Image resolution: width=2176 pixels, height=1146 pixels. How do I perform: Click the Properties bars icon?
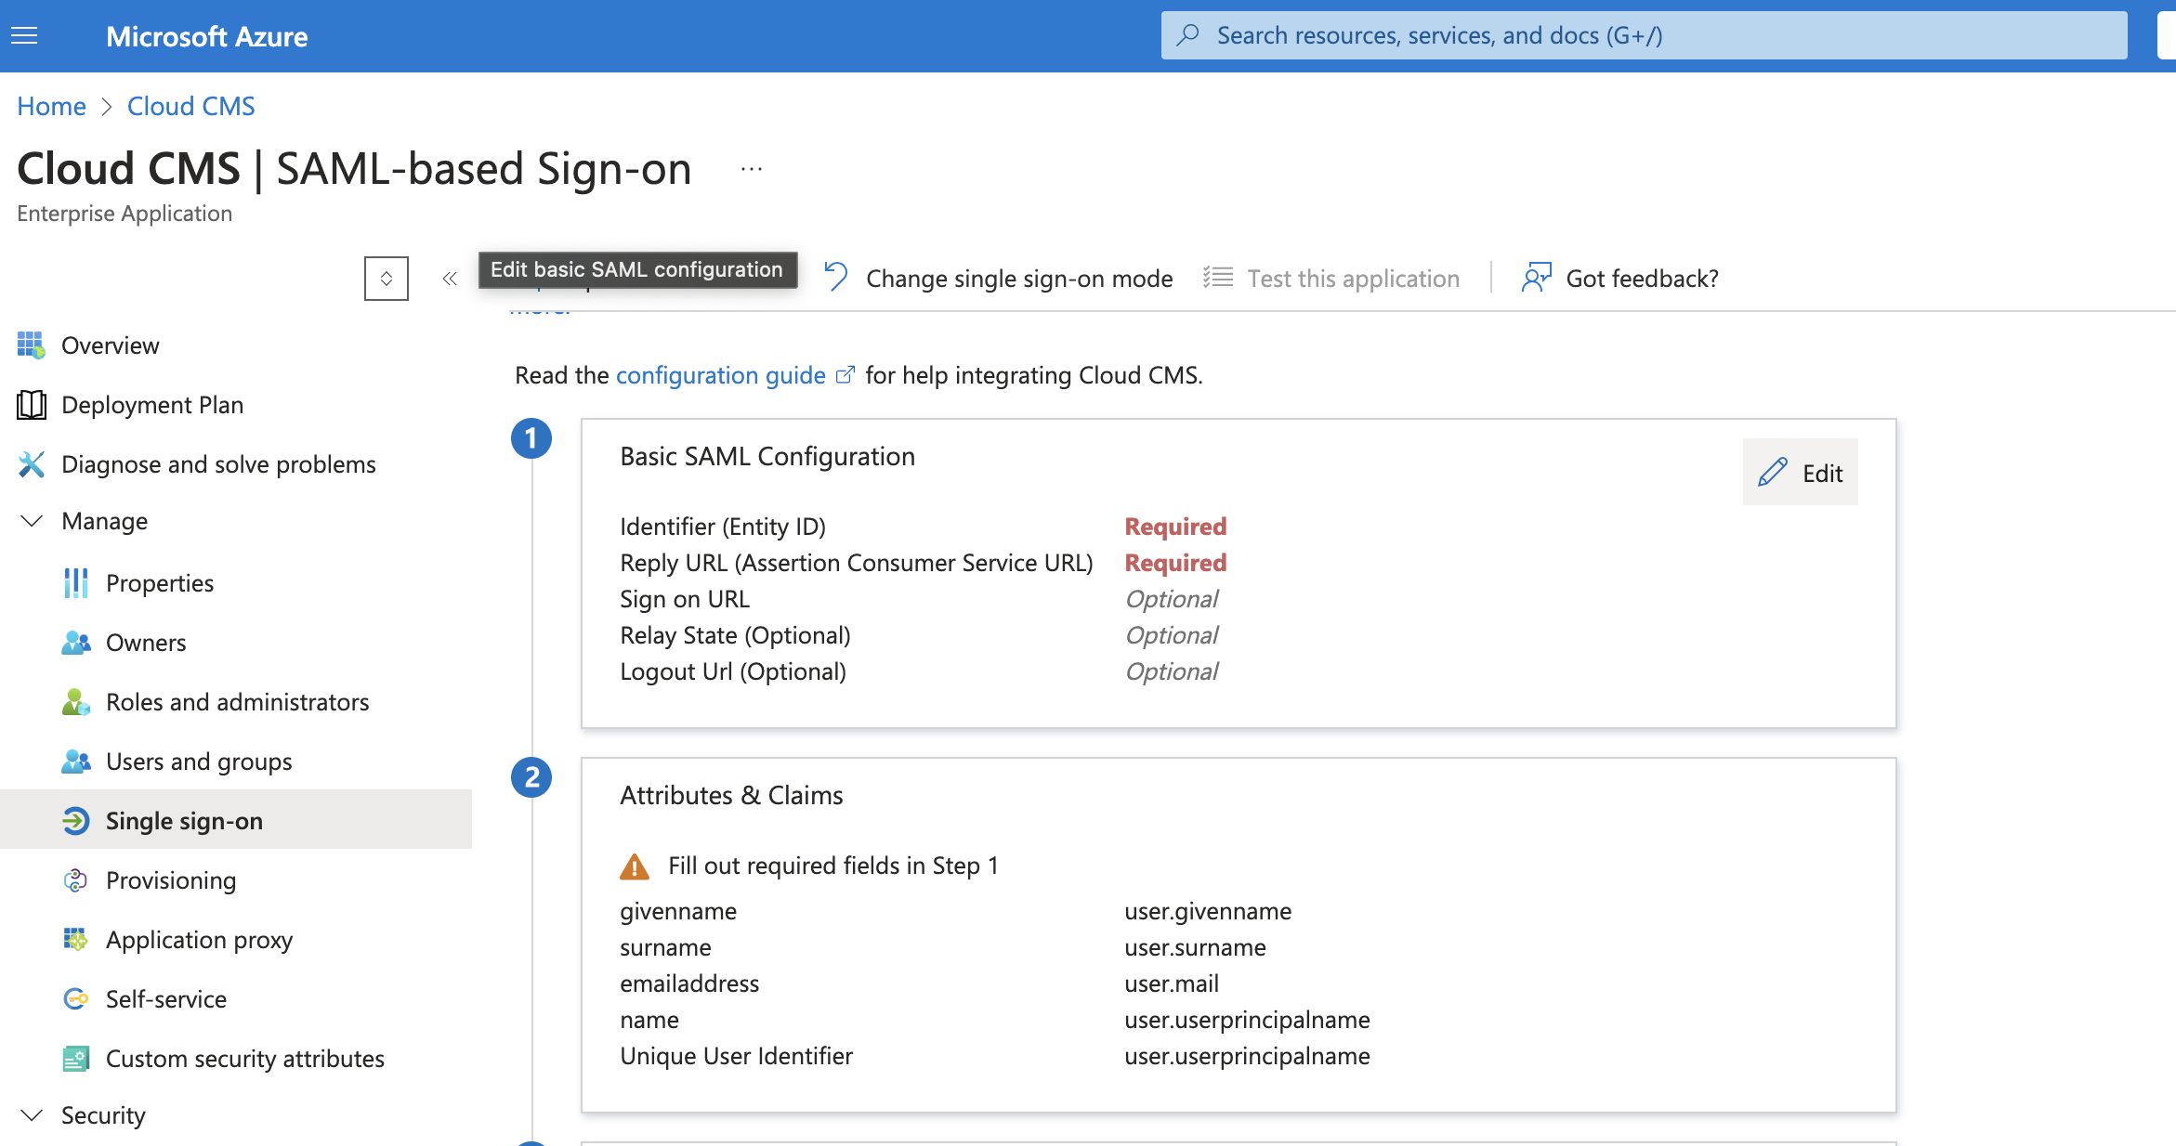point(75,583)
